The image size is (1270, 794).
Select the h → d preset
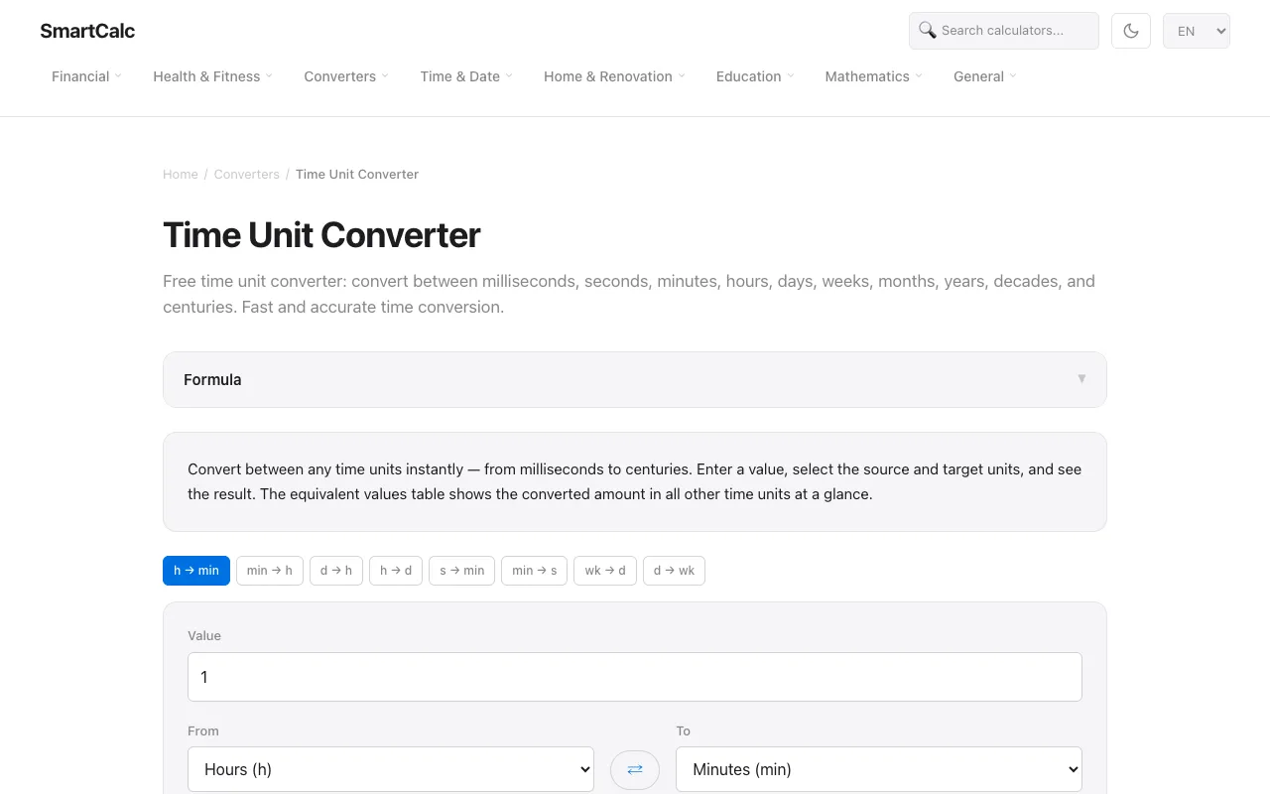point(396,571)
